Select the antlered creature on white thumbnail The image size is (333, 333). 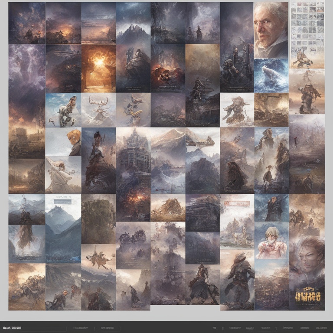98,110
